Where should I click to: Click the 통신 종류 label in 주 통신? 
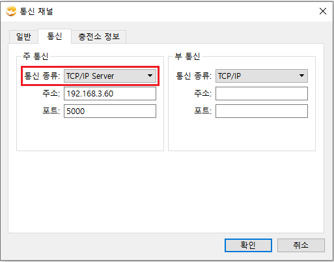tap(42, 76)
